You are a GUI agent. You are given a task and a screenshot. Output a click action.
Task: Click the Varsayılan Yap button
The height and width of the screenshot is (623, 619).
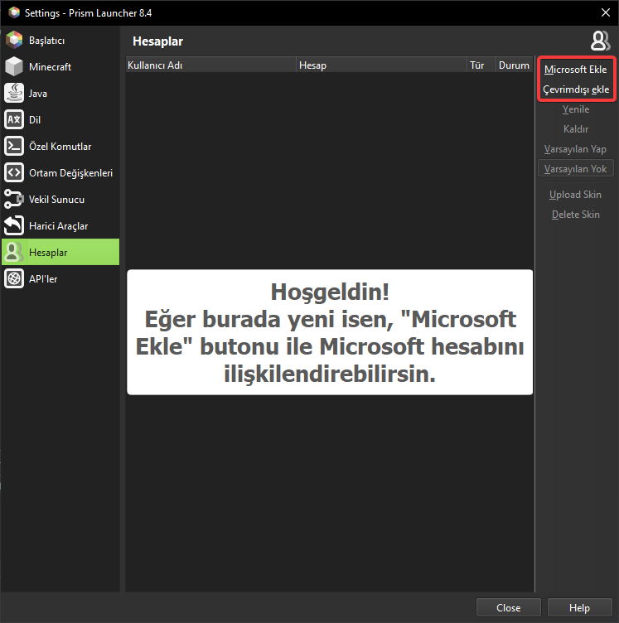pos(576,148)
